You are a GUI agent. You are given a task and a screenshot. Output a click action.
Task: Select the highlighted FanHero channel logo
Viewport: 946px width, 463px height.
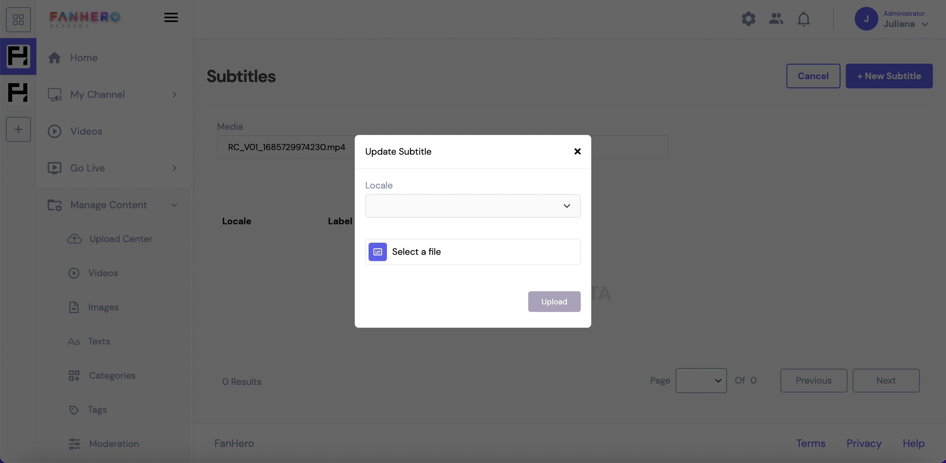pyautogui.click(x=18, y=56)
